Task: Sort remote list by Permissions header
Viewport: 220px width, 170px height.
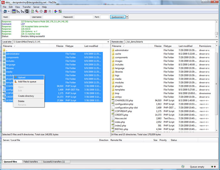Action: pyautogui.click(x=206, y=46)
